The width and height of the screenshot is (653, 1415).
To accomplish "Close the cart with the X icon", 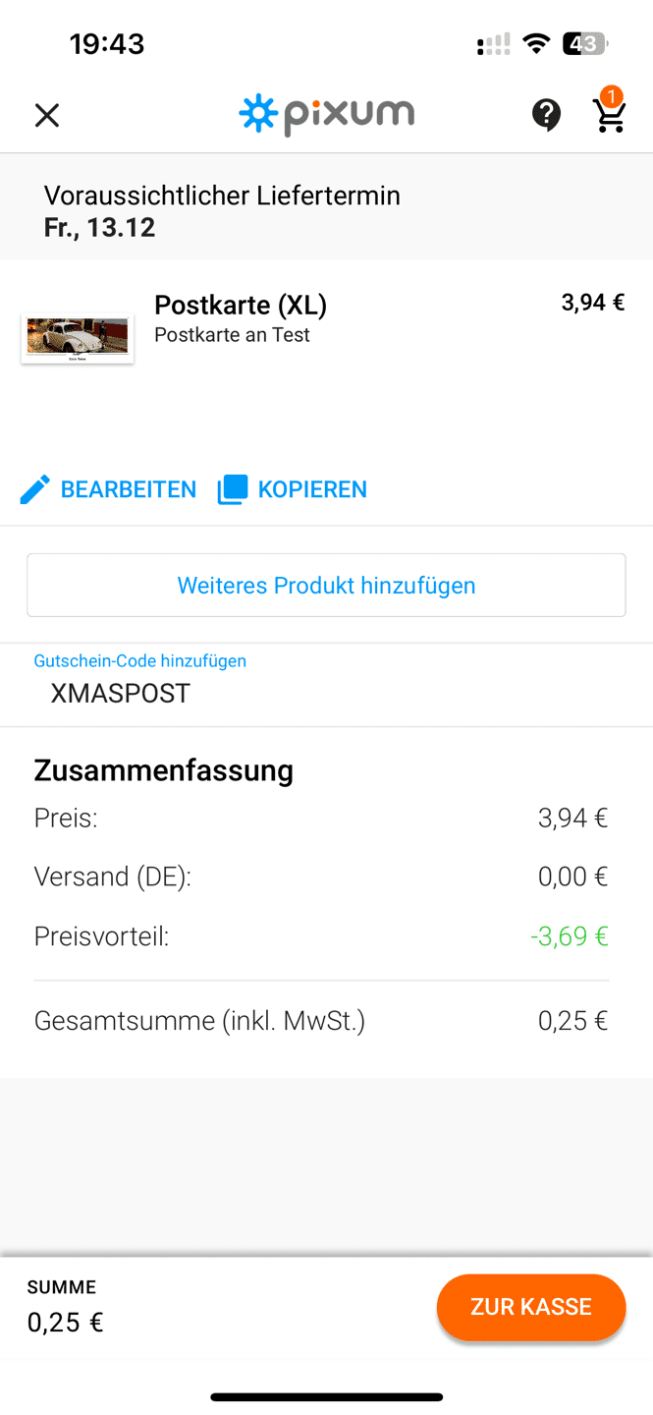I will (x=47, y=116).
